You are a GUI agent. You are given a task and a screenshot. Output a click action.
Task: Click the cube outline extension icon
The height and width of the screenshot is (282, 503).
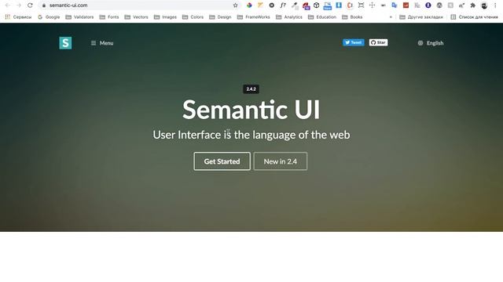coord(316,5)
